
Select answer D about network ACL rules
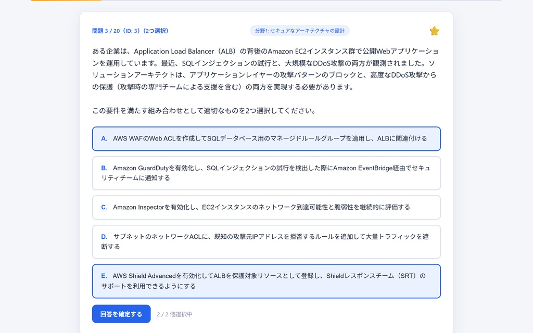pyautogui.click(x=266, y=241)
